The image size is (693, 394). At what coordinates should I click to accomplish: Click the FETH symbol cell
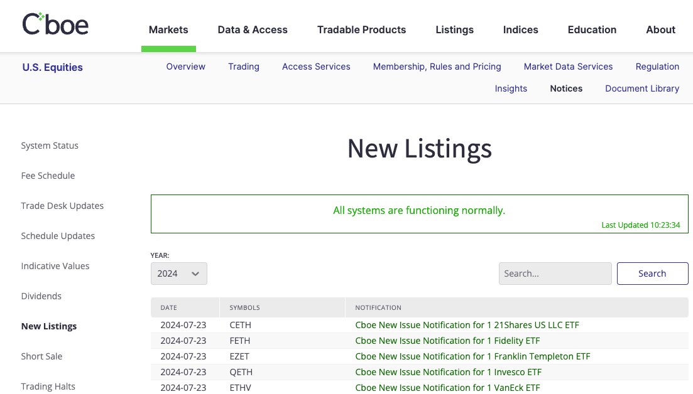point(239,341)
